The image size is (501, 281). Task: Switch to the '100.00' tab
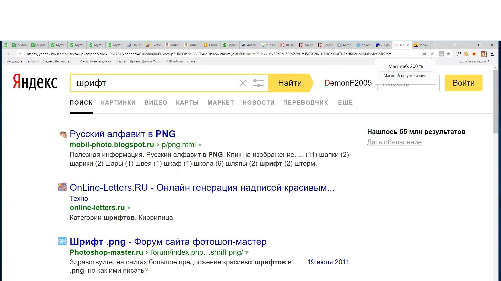(287, 45)
